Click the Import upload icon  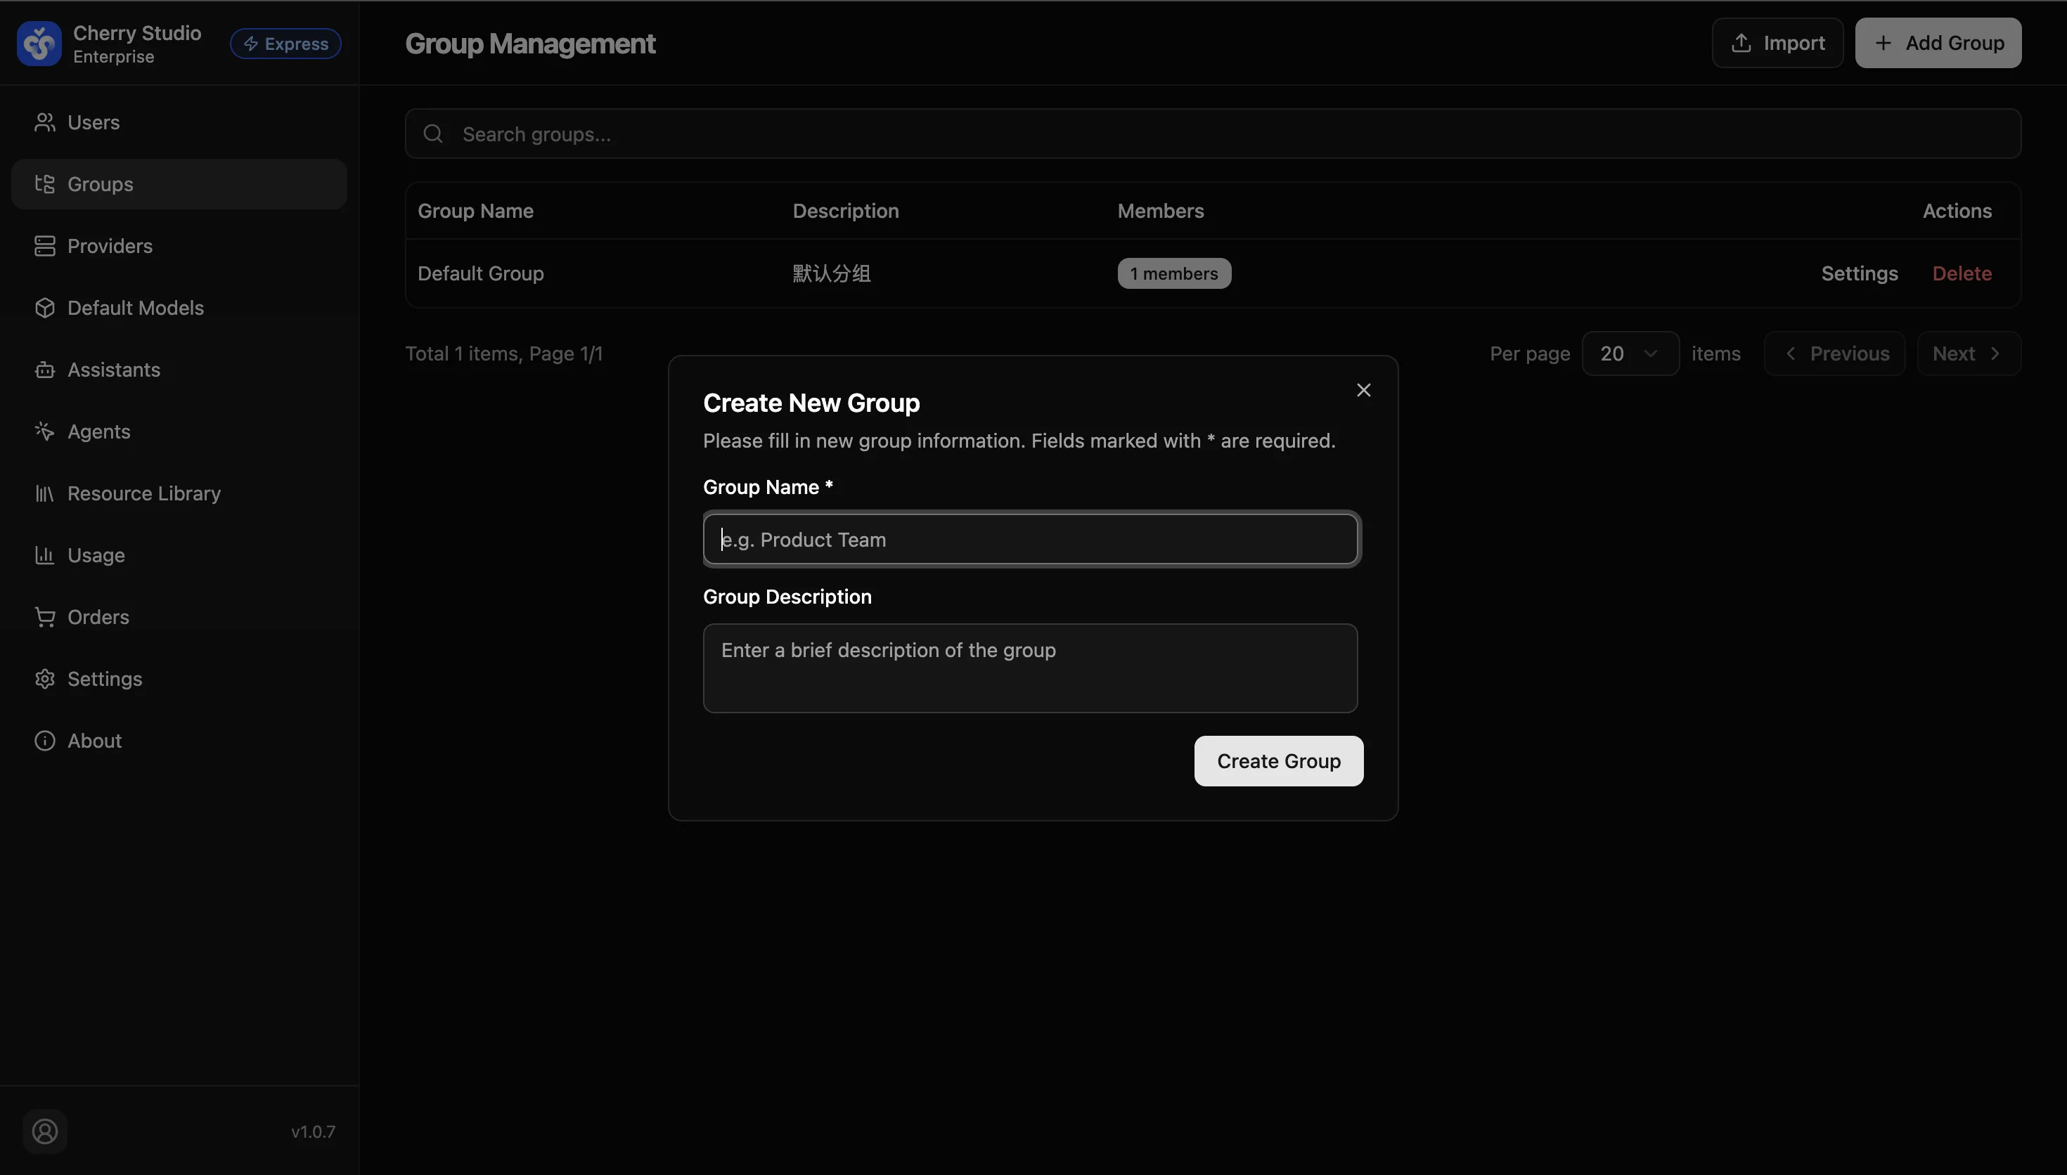1741,43
